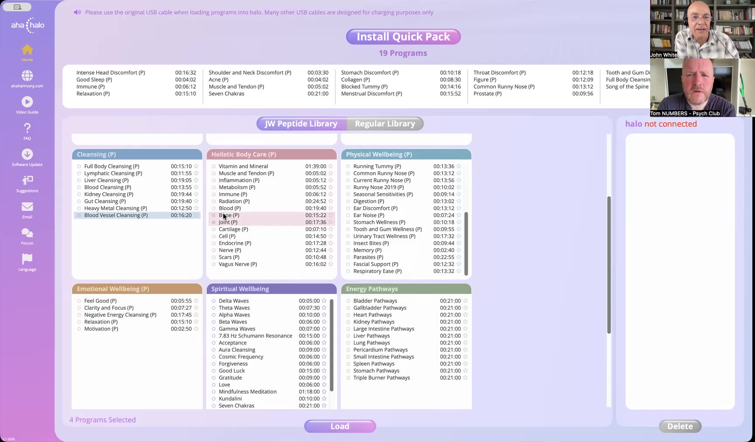Click the Spiritual Wellbeing list scrollbar
The height and width of the screenshot is (442, 755).
coord(332,345)
